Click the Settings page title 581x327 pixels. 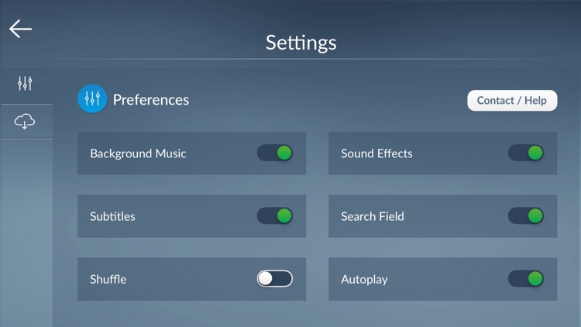[301, 43]
